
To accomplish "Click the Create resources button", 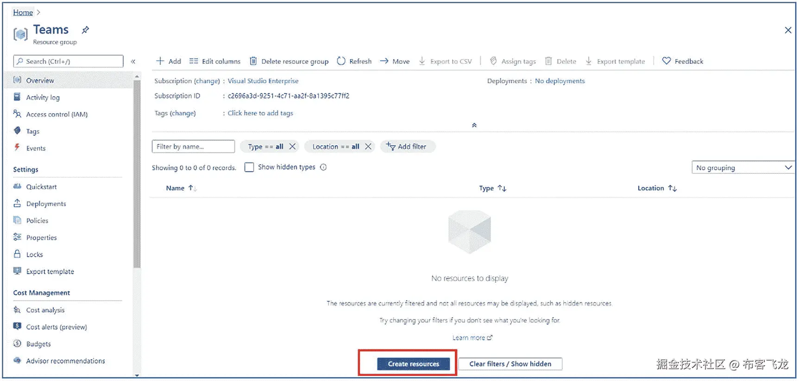I will pyautogui.click(x=413, y=364).
